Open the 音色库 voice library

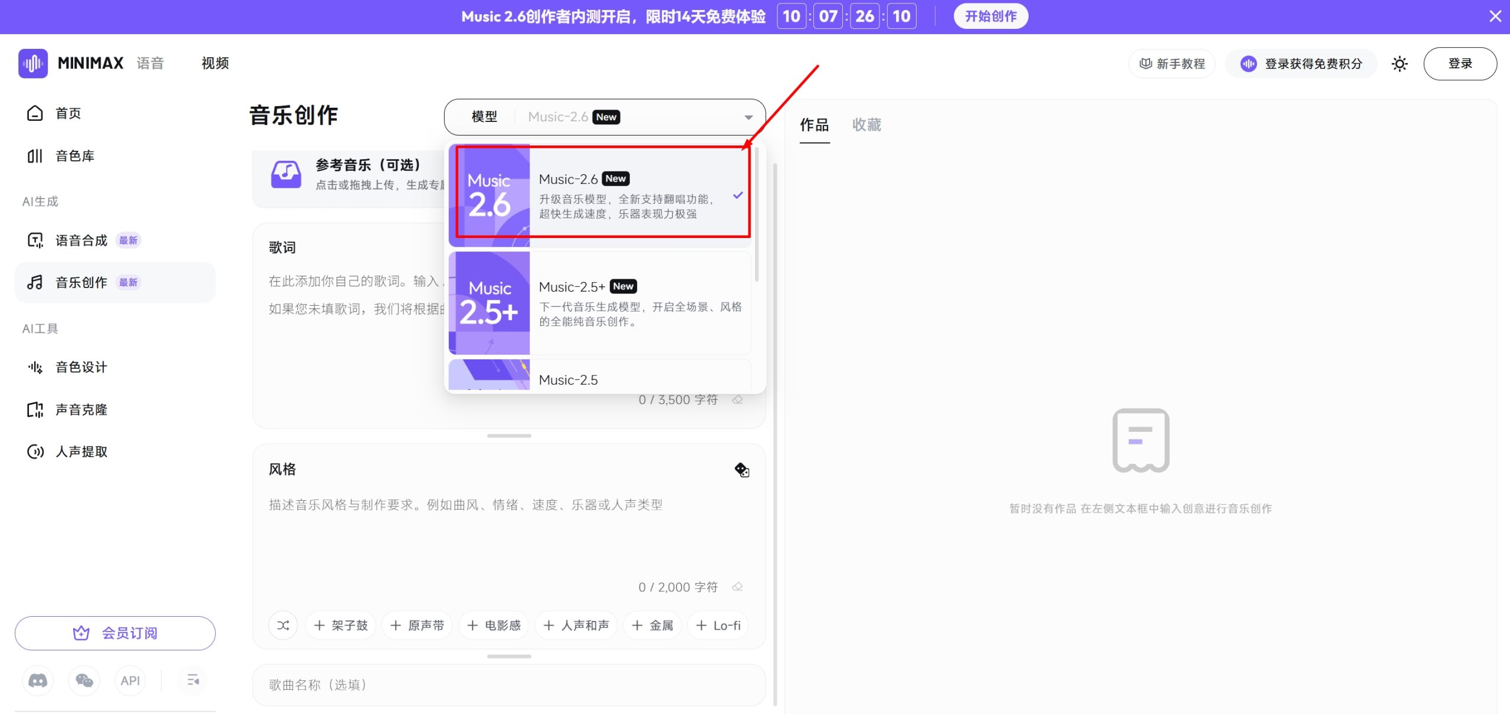[74, 156]
